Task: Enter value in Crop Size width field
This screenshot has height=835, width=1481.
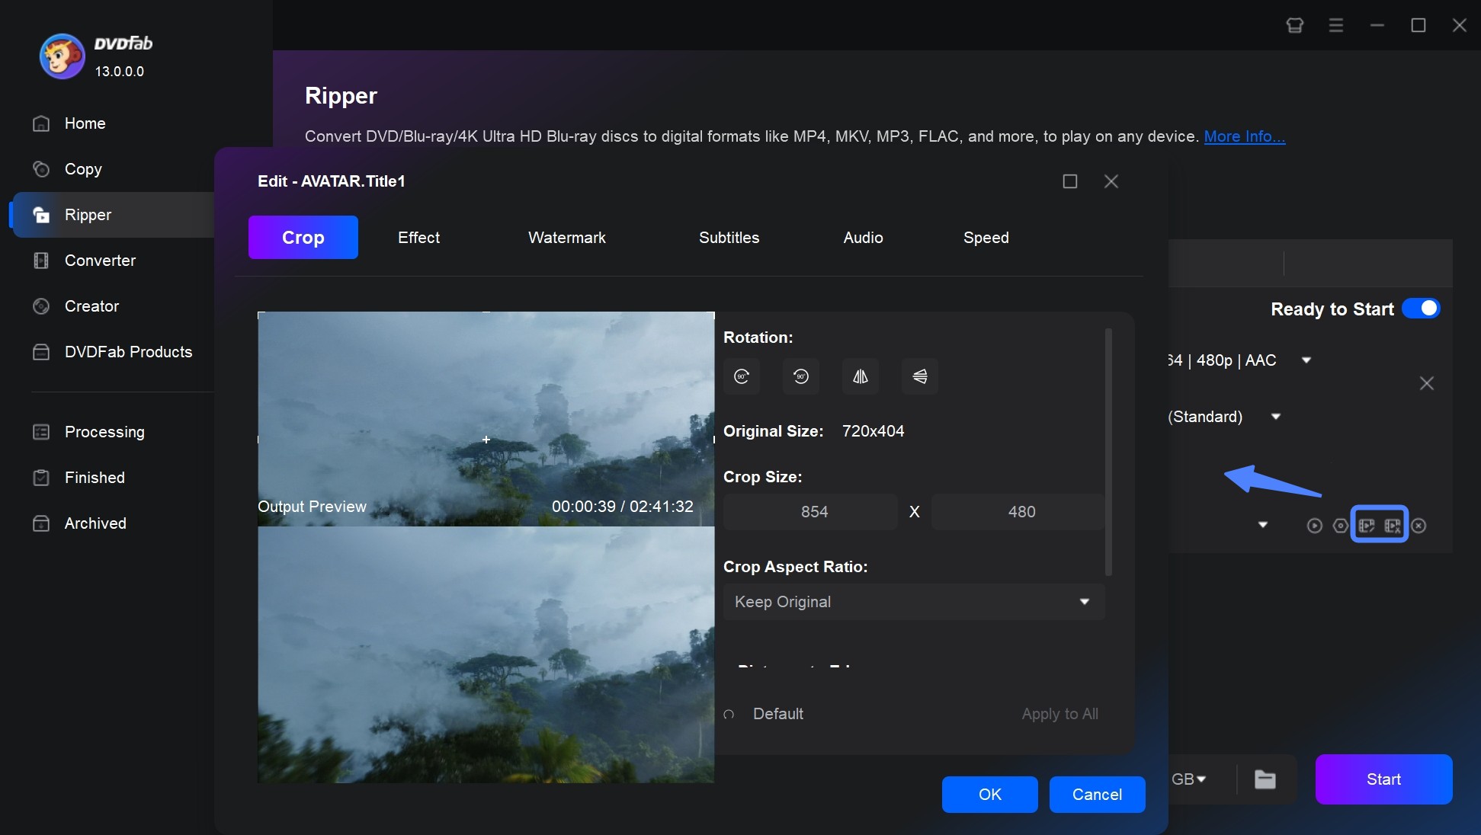Action: point(814,511)
